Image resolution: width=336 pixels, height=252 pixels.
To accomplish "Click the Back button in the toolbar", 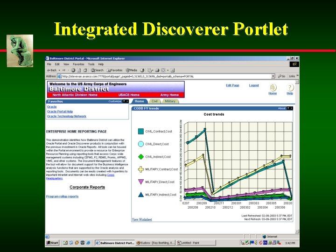I will pos(52,70).
